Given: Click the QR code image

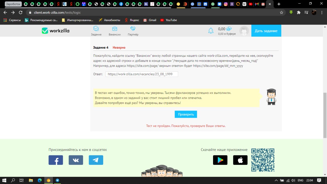Looking at the screenshot, I should point(263,160).
